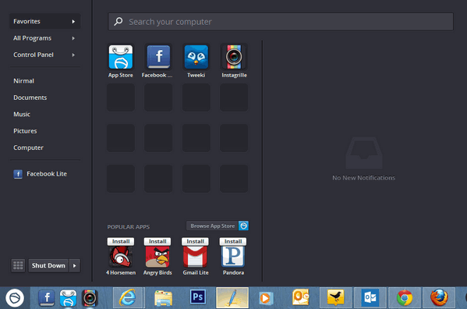Install Angry Birds from popular apps
Viewport: 467px width, 309px height.
click(157, 241)
